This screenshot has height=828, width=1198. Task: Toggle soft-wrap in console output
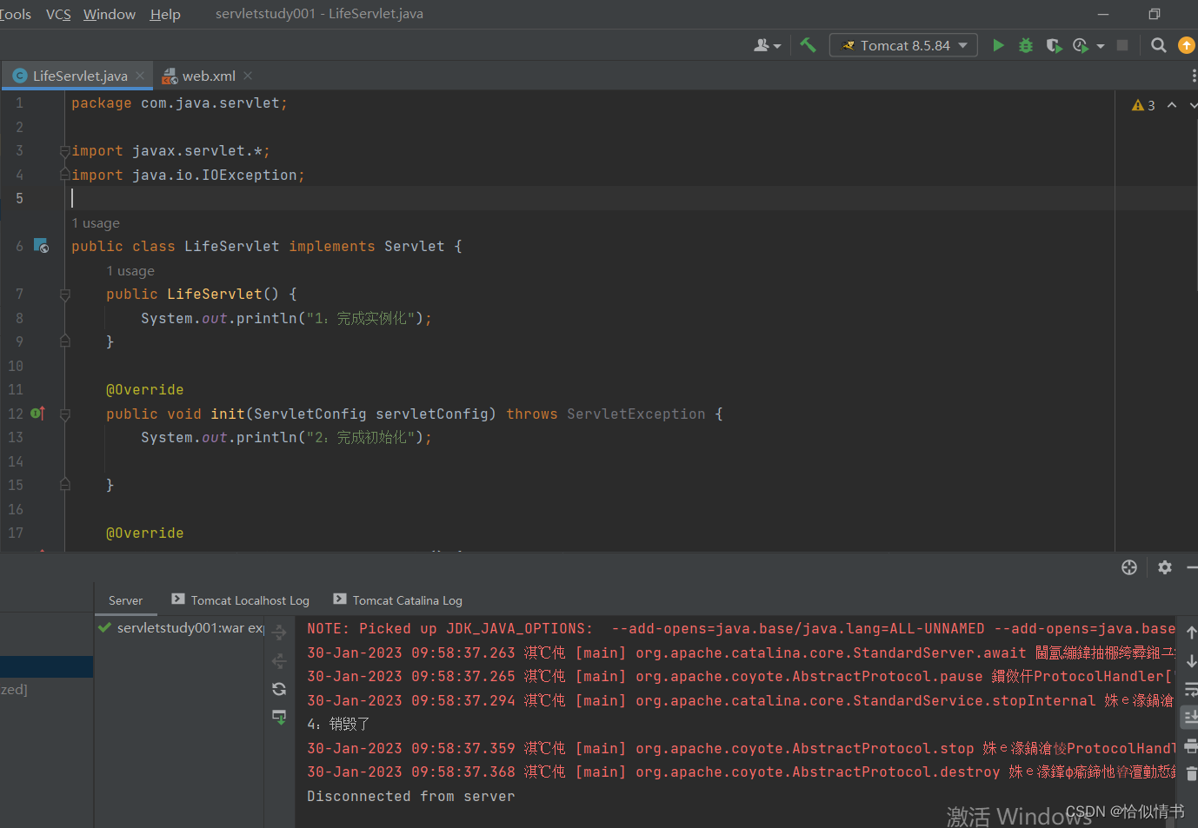tap(1191, 690)
